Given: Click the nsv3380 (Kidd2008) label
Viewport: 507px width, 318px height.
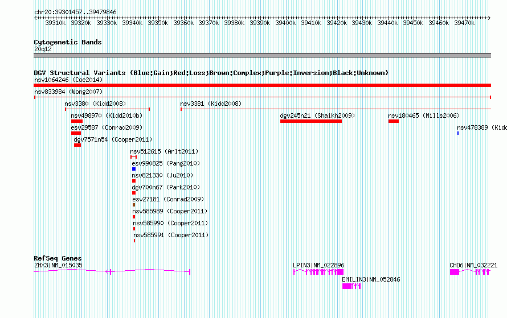Looking at the screenshot, I should pyautogui.click(x=95, y=104).
